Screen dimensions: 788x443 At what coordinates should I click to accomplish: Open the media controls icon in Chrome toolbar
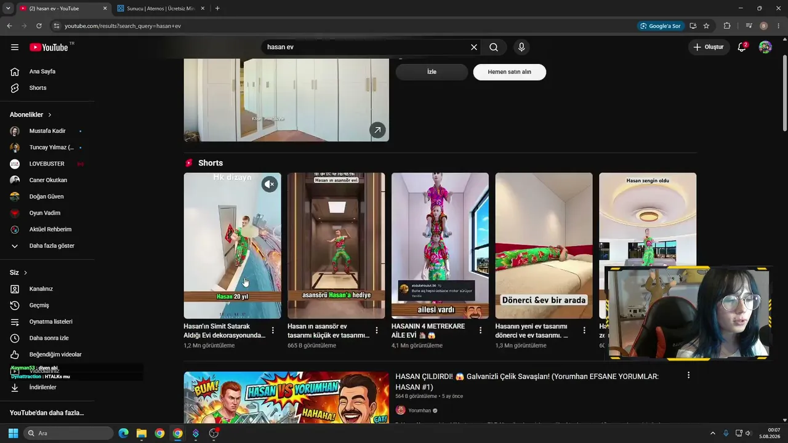pos(749,26)
